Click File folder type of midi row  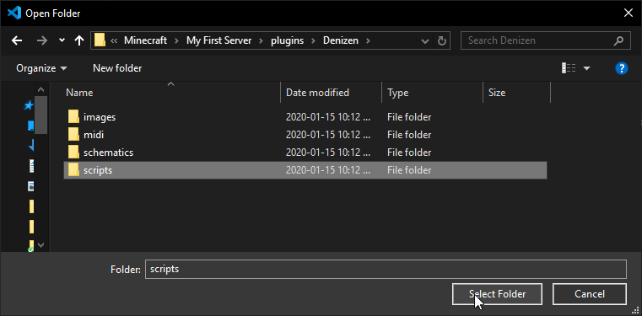click(409, 135)
